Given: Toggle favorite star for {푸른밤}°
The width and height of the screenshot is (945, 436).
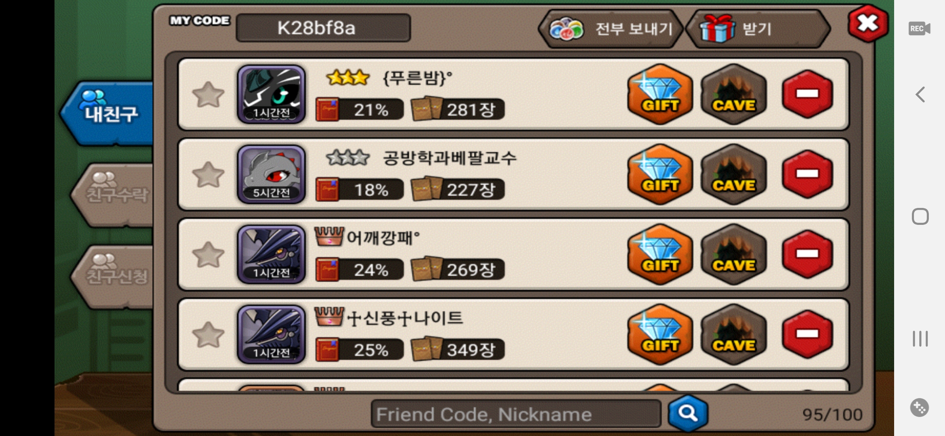Looking at the screenshot, I should pyautogui.click(x=208, y=95).
